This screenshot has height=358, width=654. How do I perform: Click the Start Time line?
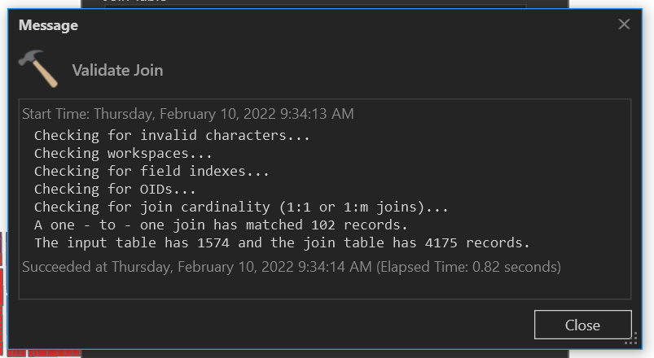pos(187,114)
